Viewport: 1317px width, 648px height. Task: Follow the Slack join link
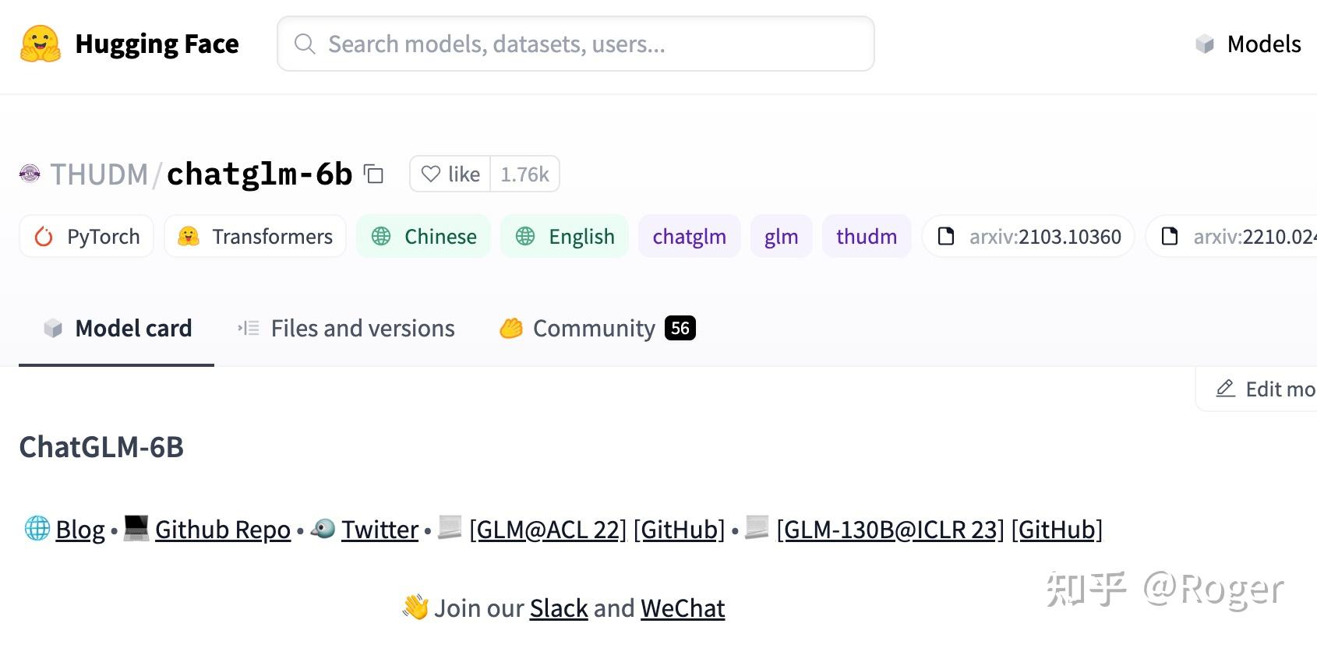click(x=558, y=608)
